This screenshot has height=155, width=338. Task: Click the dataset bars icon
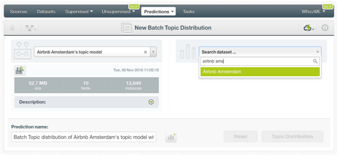pos(188,52)
